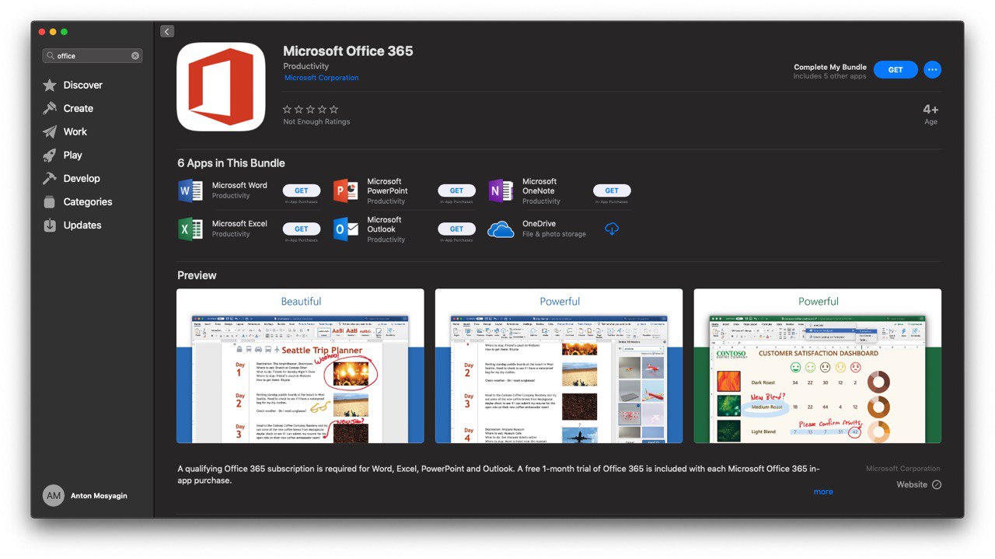The image size is (995, 559).
Task: Go back using the back chevron
Action: 167,31
